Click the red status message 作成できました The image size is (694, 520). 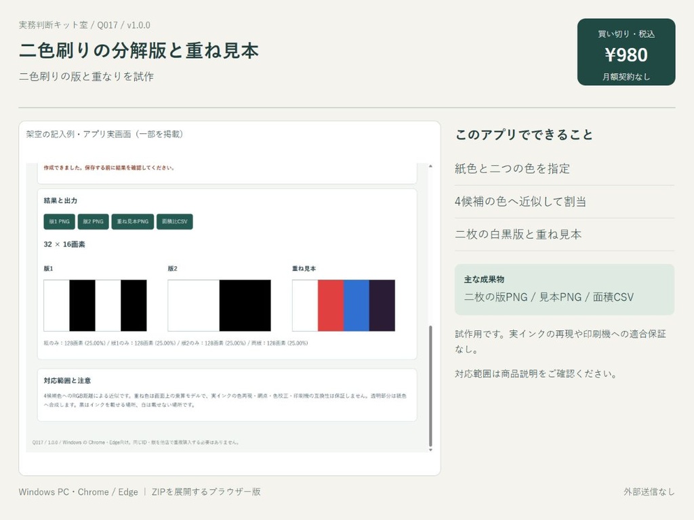[109, 168]
